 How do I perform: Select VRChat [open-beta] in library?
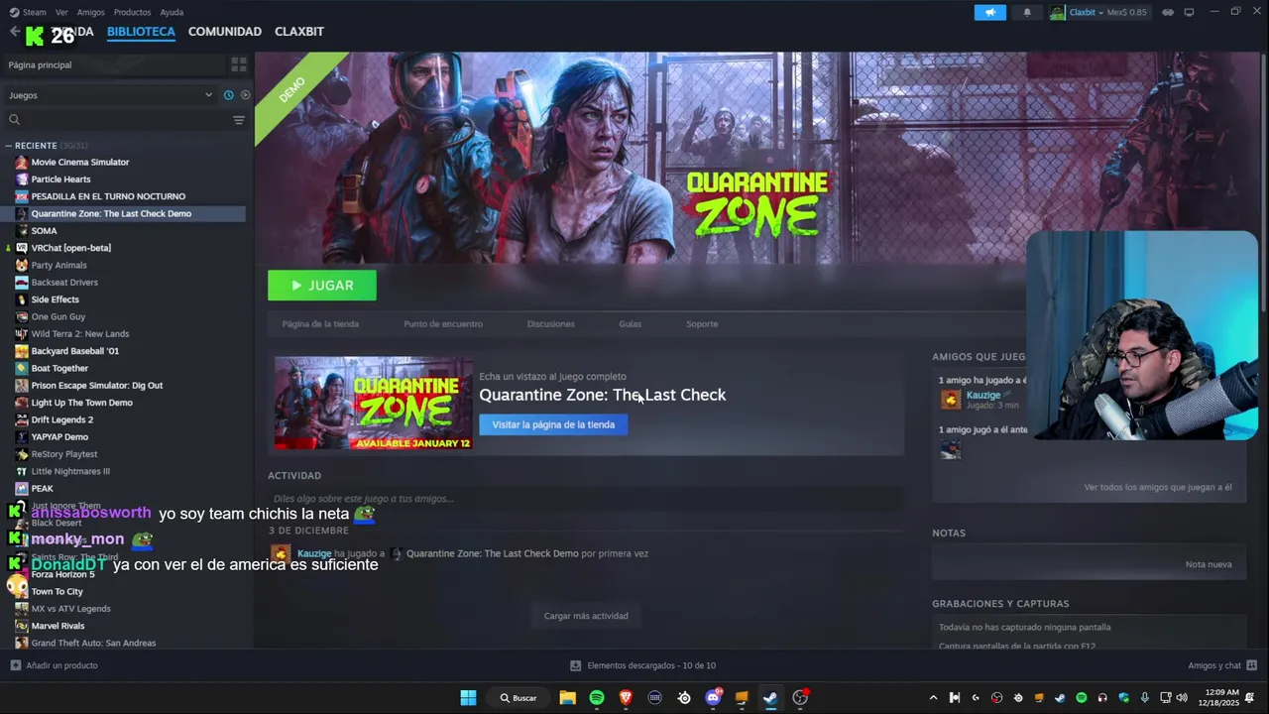tap(70, 248)
